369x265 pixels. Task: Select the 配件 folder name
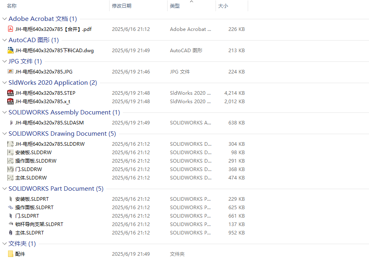tap(20, 254)
